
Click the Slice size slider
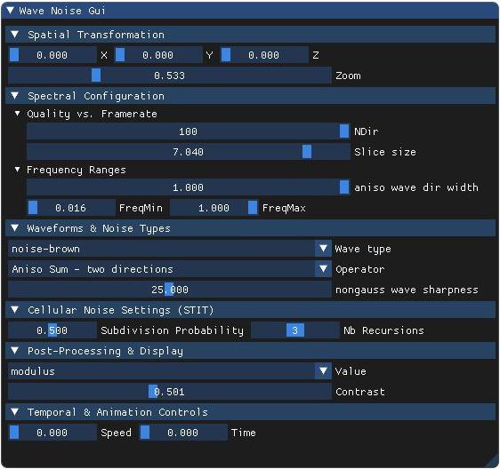point(188,152)
